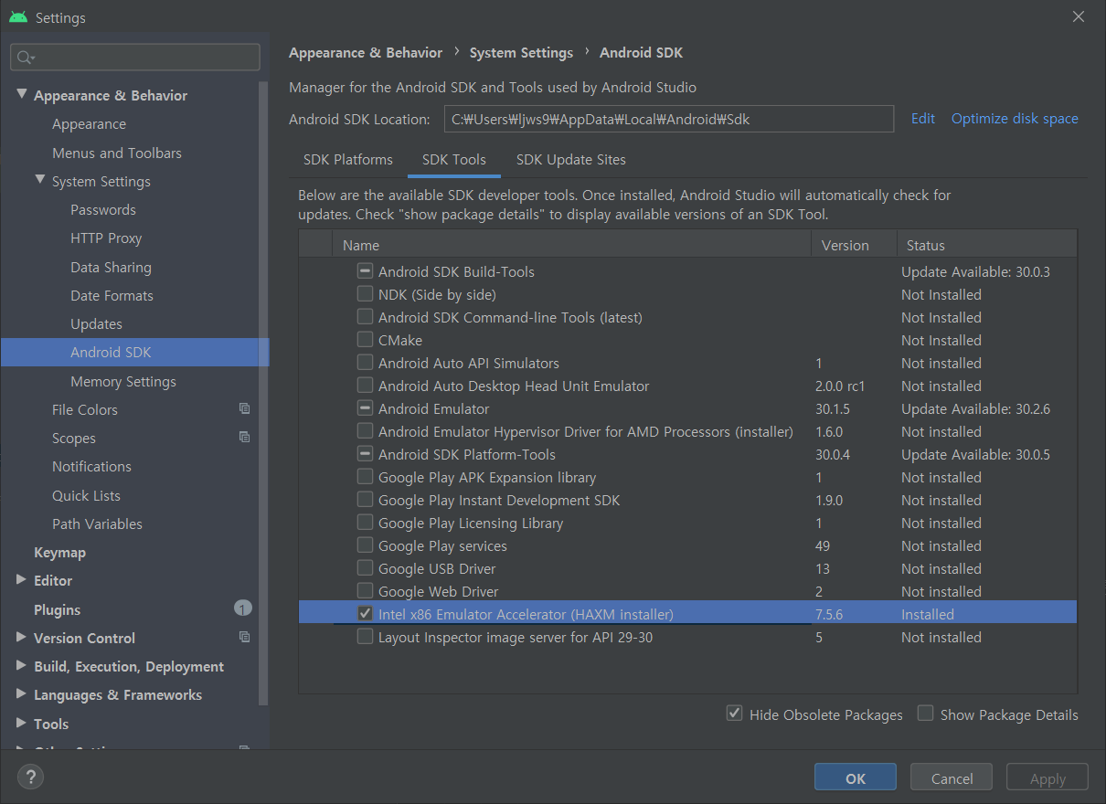Click the Status column header

(986, 245)
